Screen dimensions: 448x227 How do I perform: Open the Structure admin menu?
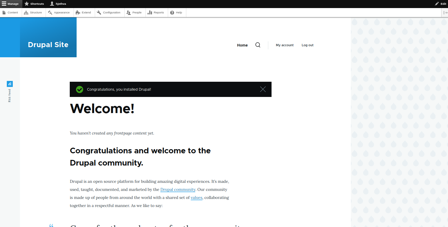coord(33,13)
